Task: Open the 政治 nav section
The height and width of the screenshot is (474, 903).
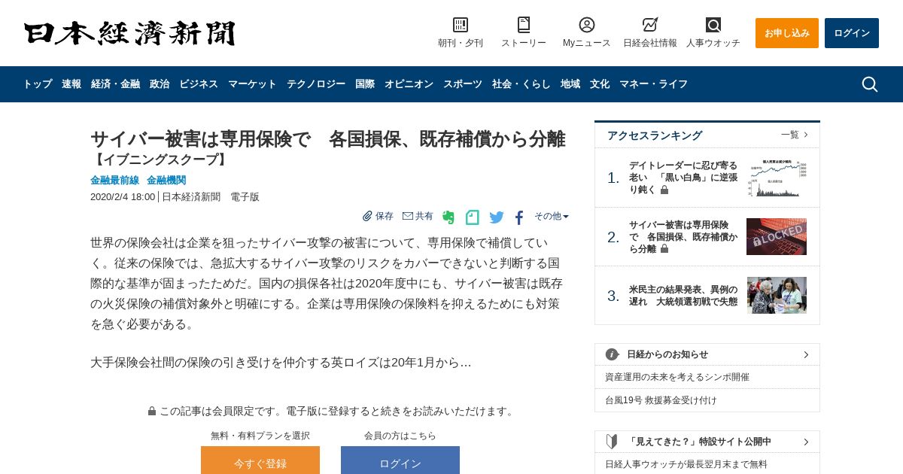Action: pyautogui.click(x=160, y=84)
